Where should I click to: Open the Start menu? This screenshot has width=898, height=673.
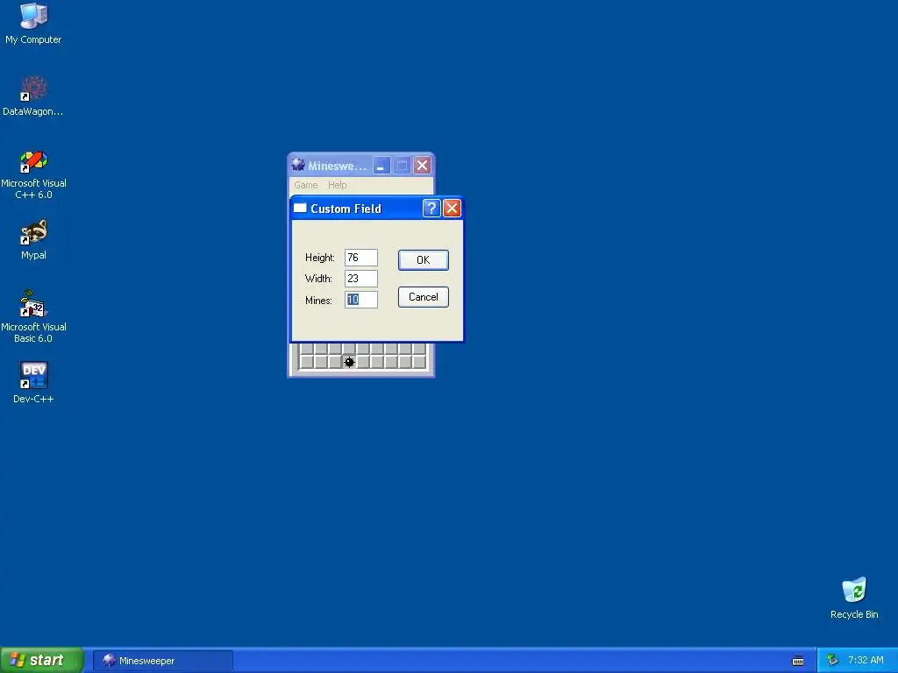click(x=41, y=661)
